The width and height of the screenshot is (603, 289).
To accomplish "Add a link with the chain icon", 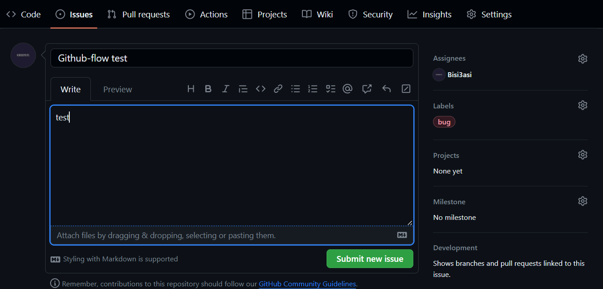I will click(x=278, y=89).
